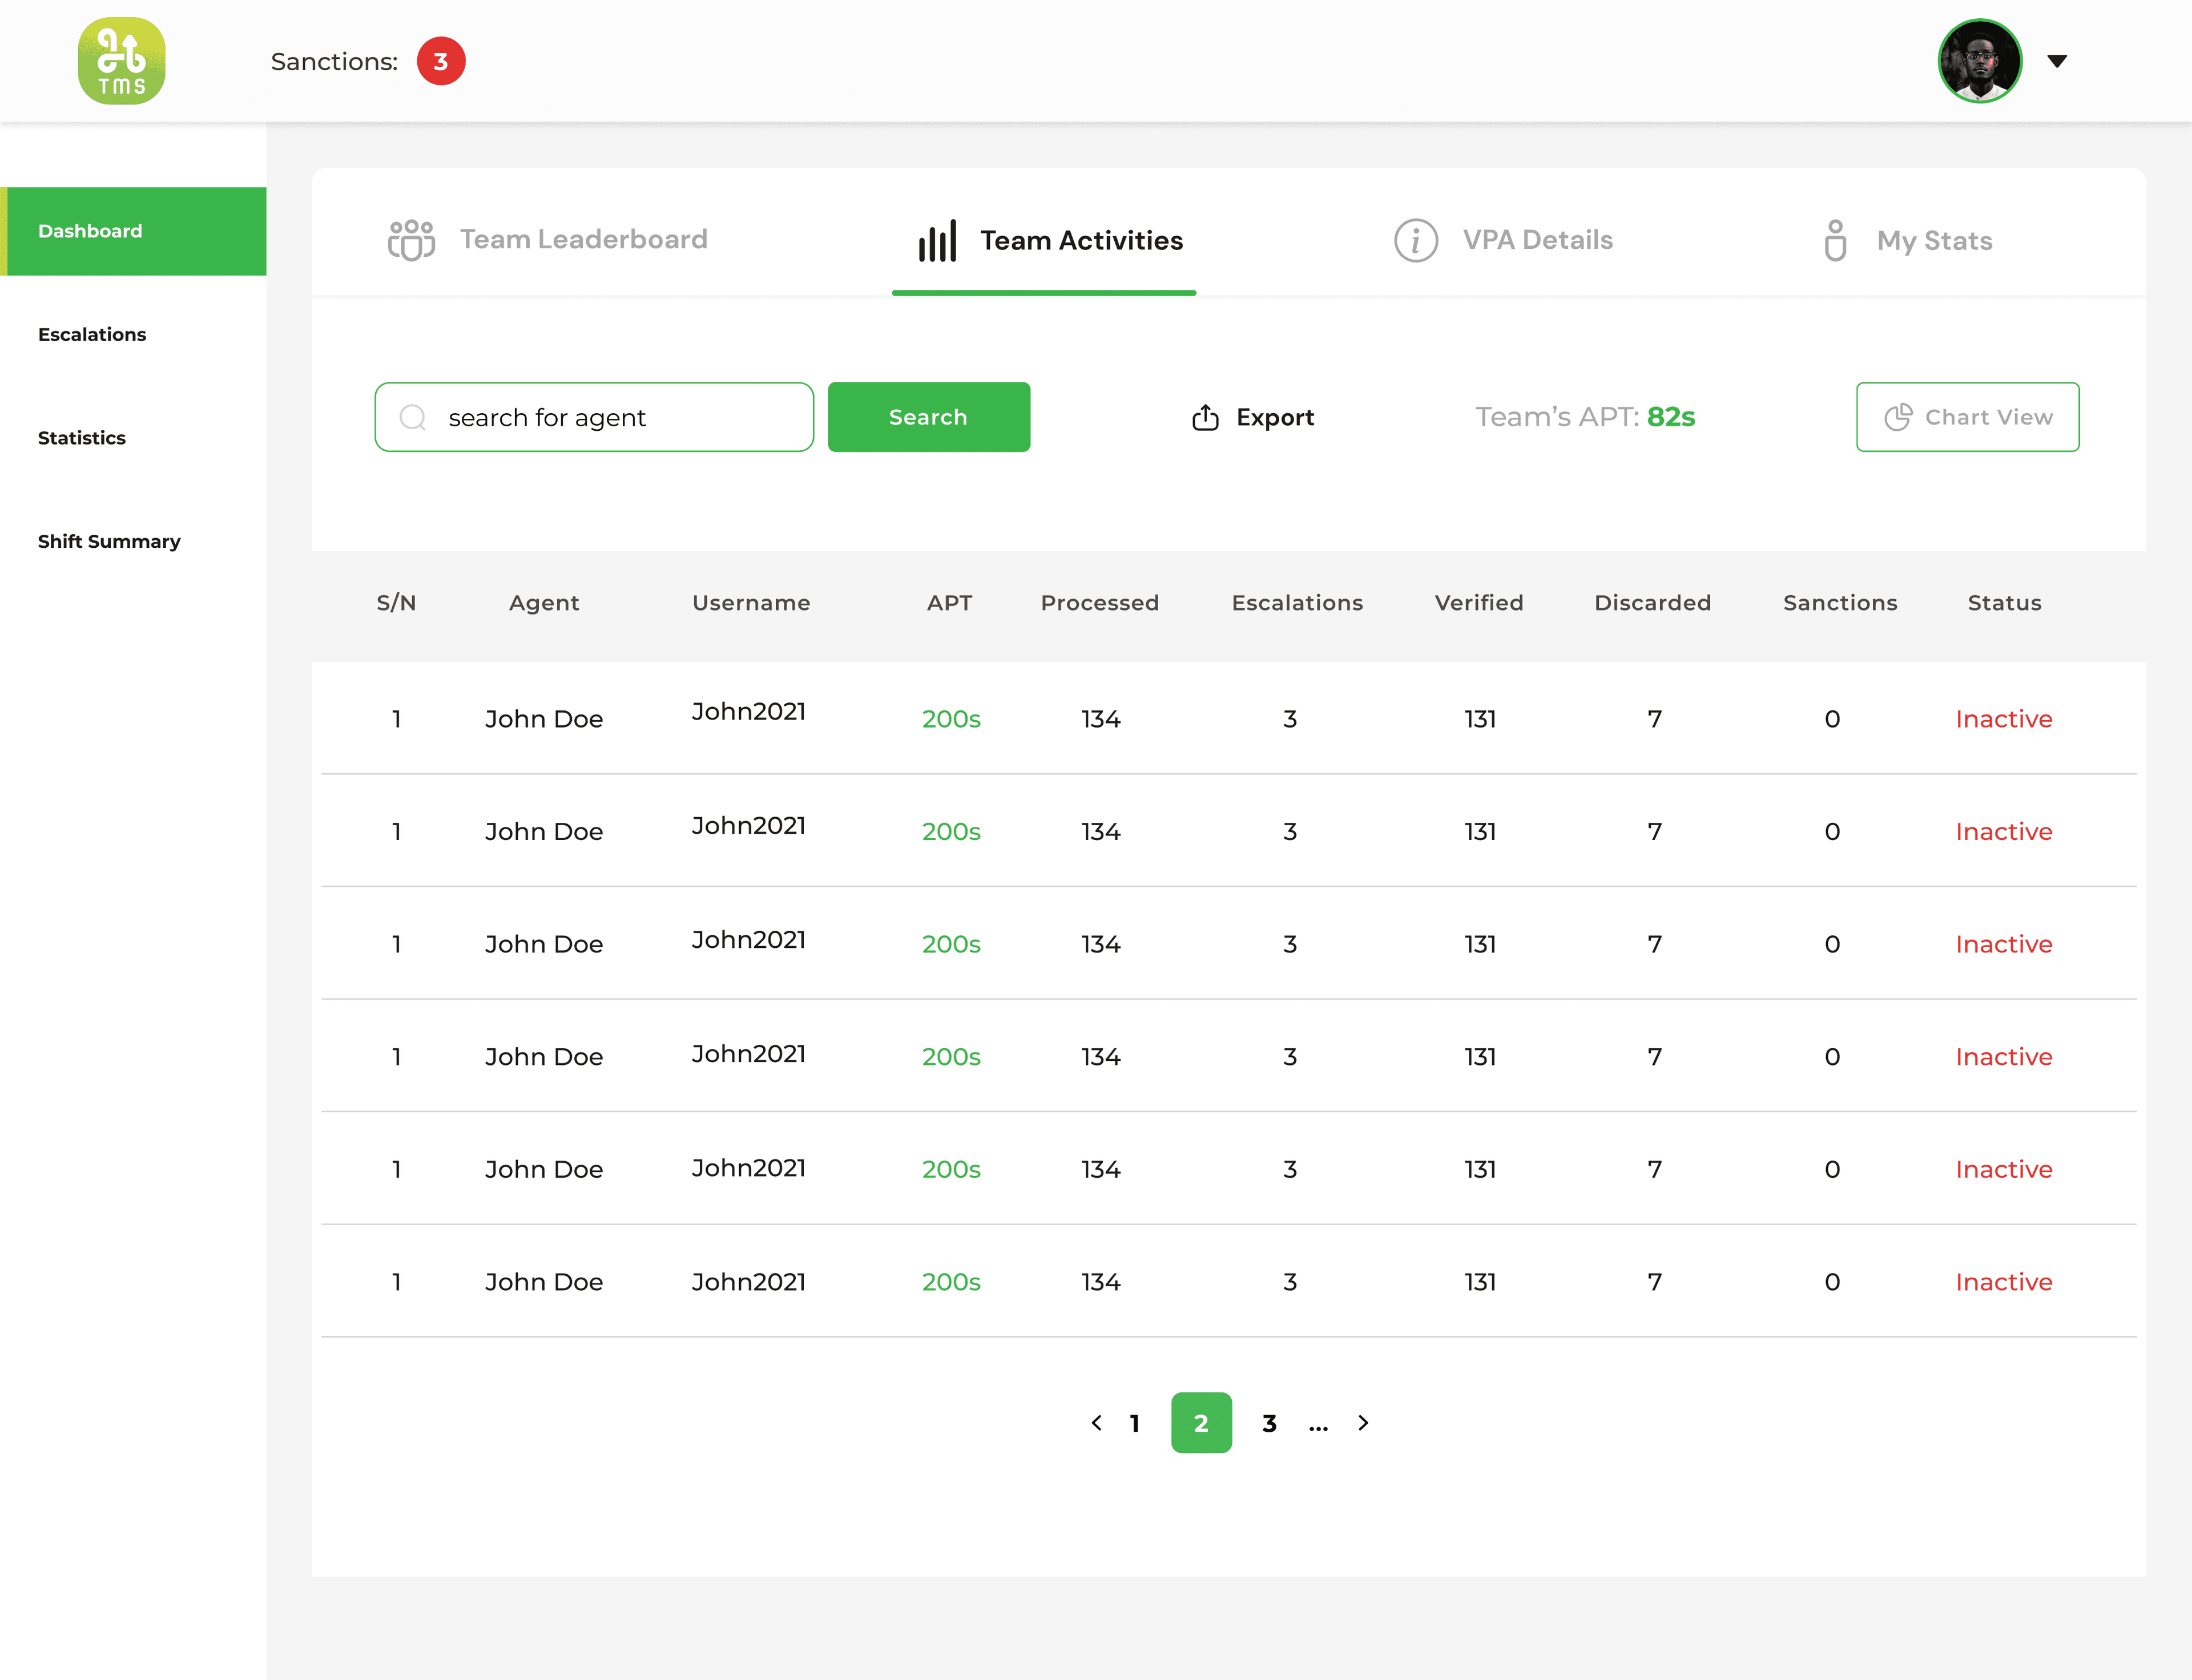The image size is (2192, 1680).
Task: Go to previous page arrow
Action: (1097, 1423)
